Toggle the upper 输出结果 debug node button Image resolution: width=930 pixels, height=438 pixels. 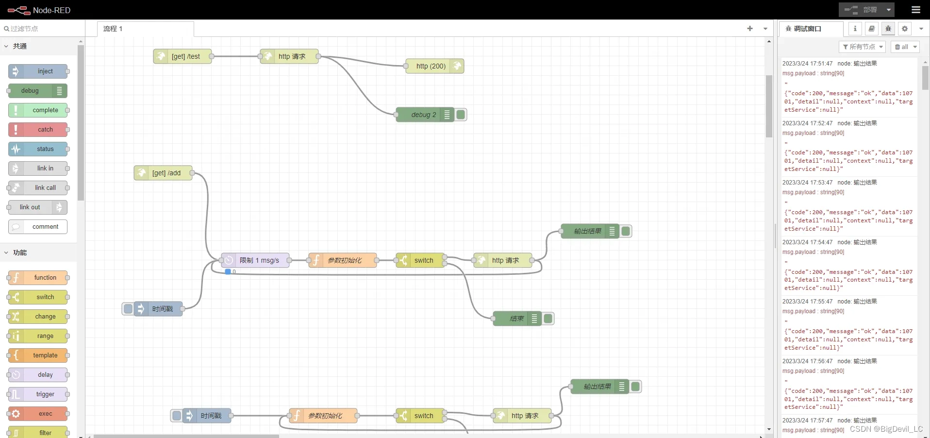tap(626, 231)
